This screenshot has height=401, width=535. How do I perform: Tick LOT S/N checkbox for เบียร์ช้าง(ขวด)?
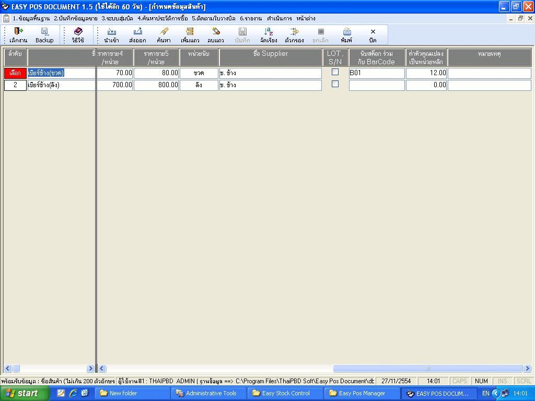point(335,72)
